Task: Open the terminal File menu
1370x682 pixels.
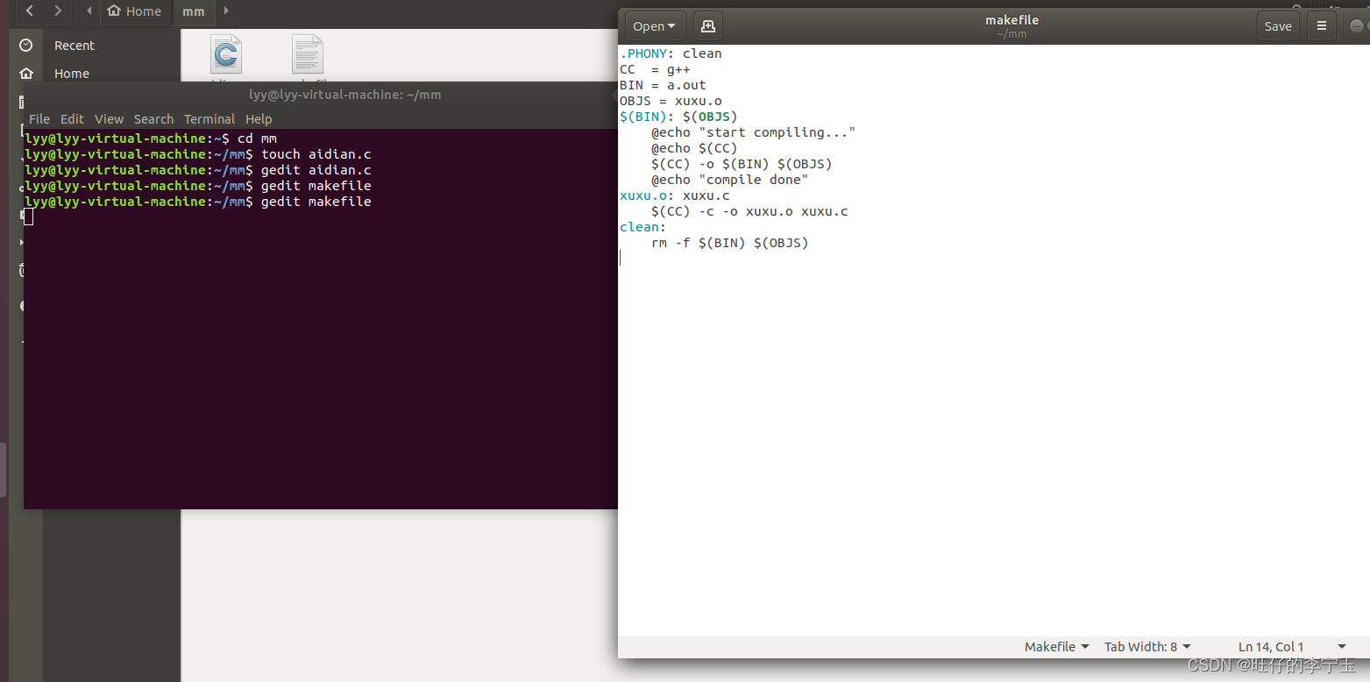Action: click(x=39, y=119)
